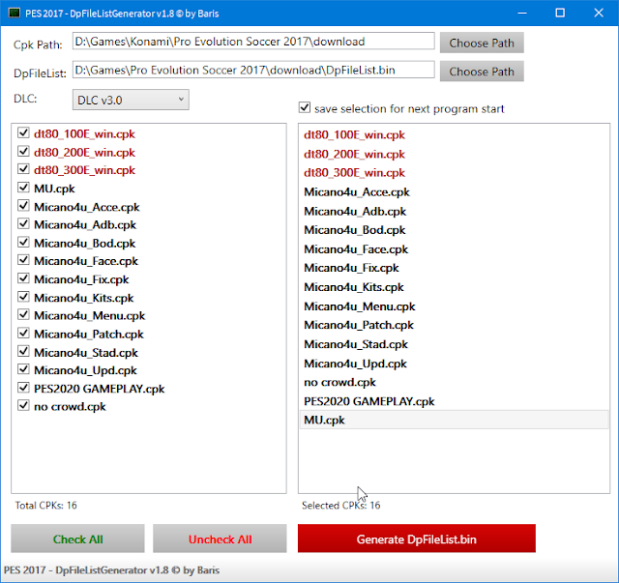This screenshot has height=583, width=619.
Task: Open the DLC version dropdown
Action: coord(131,100)
